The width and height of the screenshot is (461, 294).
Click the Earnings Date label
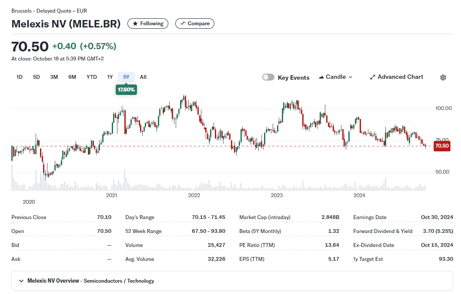(x=370, y=217)
